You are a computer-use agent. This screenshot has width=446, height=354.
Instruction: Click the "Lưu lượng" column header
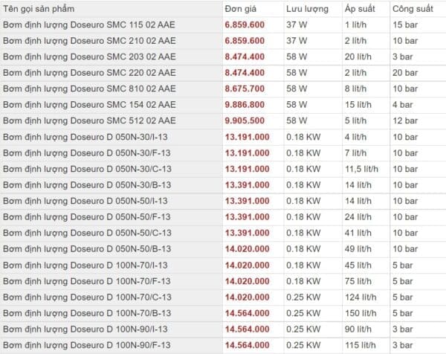click(x=306, y=8)
